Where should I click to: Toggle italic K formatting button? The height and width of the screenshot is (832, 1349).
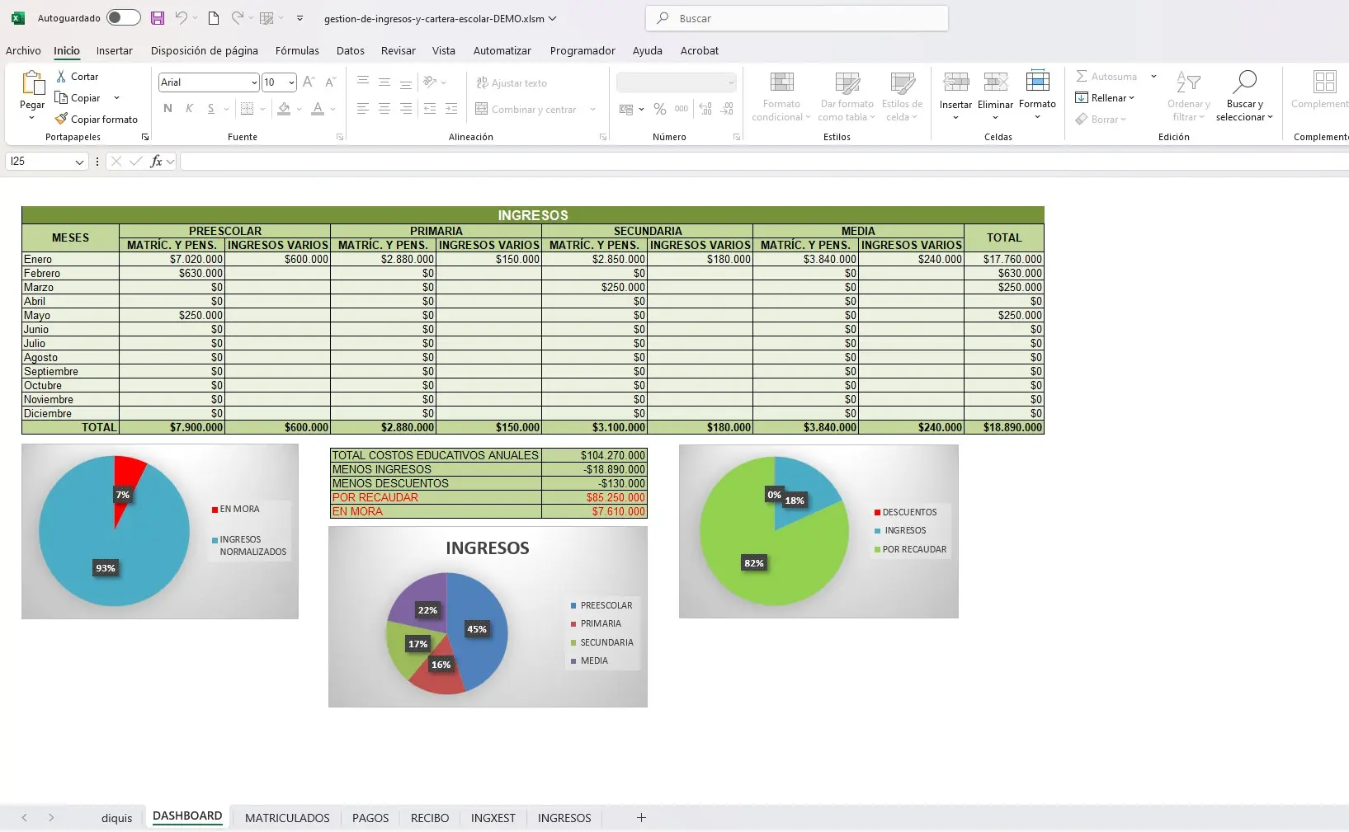[x=190, y=109]
